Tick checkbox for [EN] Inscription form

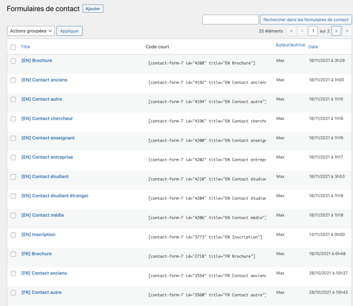[x=13, y=235]
